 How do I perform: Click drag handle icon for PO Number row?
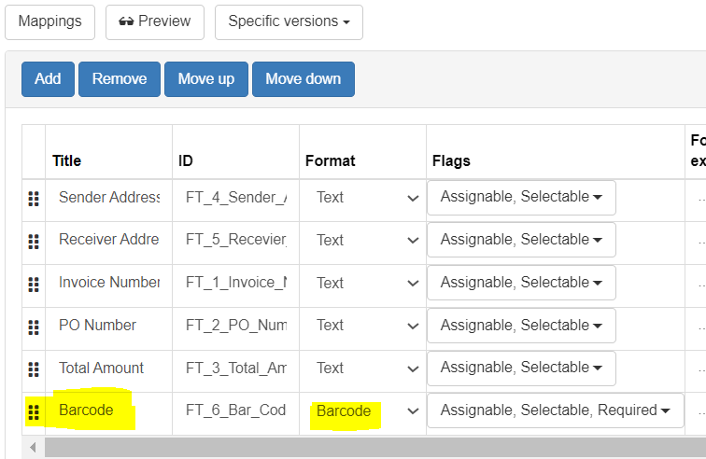tap(34, 327)
